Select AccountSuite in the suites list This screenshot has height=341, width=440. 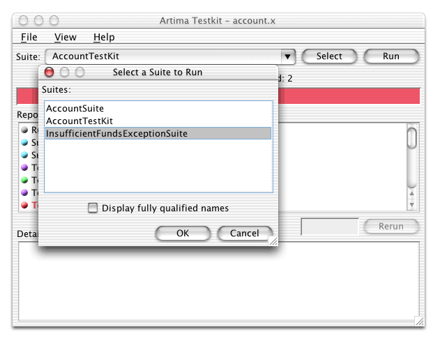coord(158,108)
